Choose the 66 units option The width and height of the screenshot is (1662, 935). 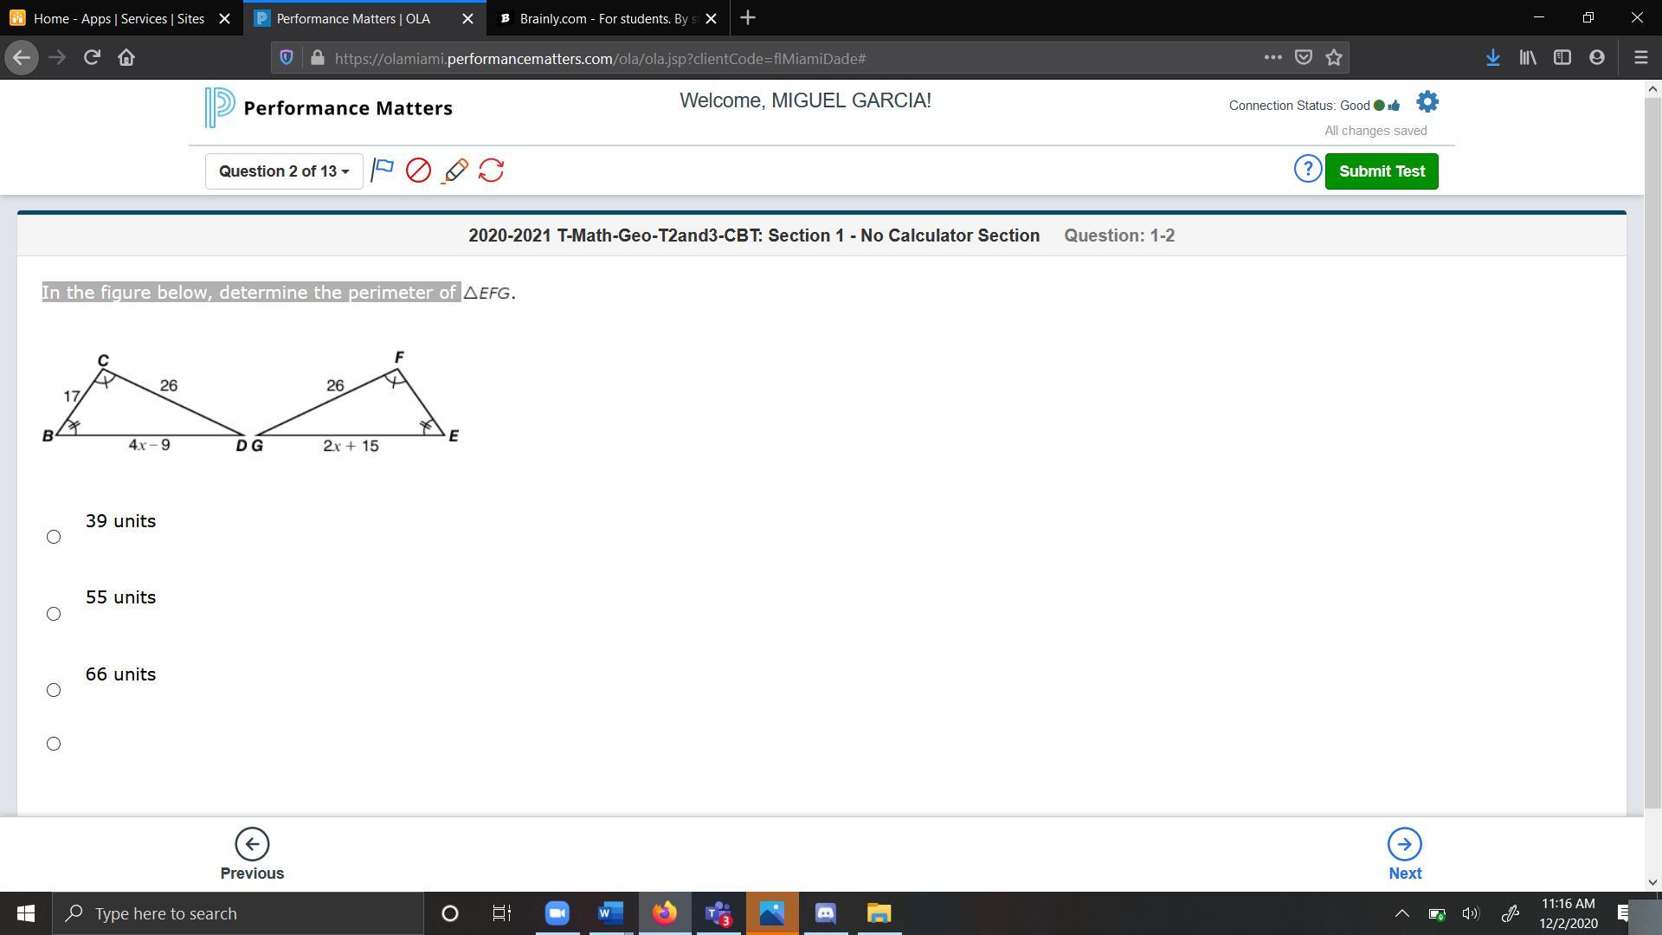coord(54,690)
